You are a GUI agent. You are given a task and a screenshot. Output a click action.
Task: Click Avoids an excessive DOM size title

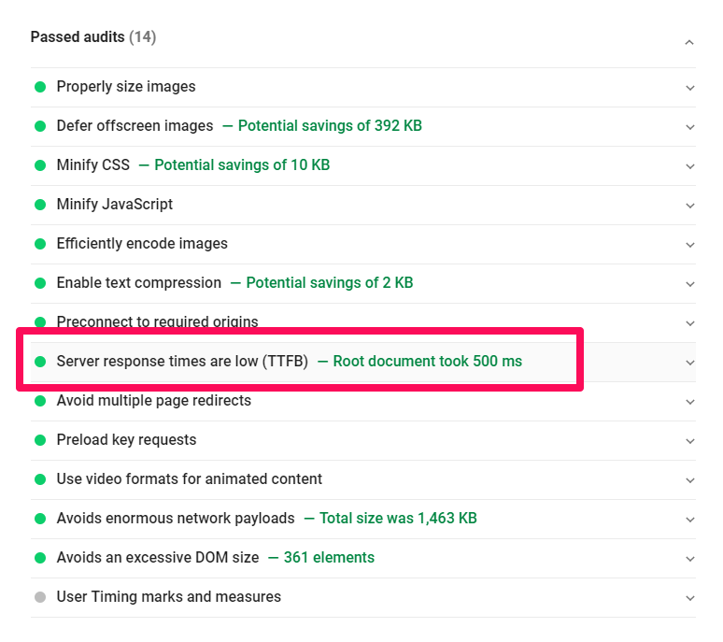tap(158, 558)
